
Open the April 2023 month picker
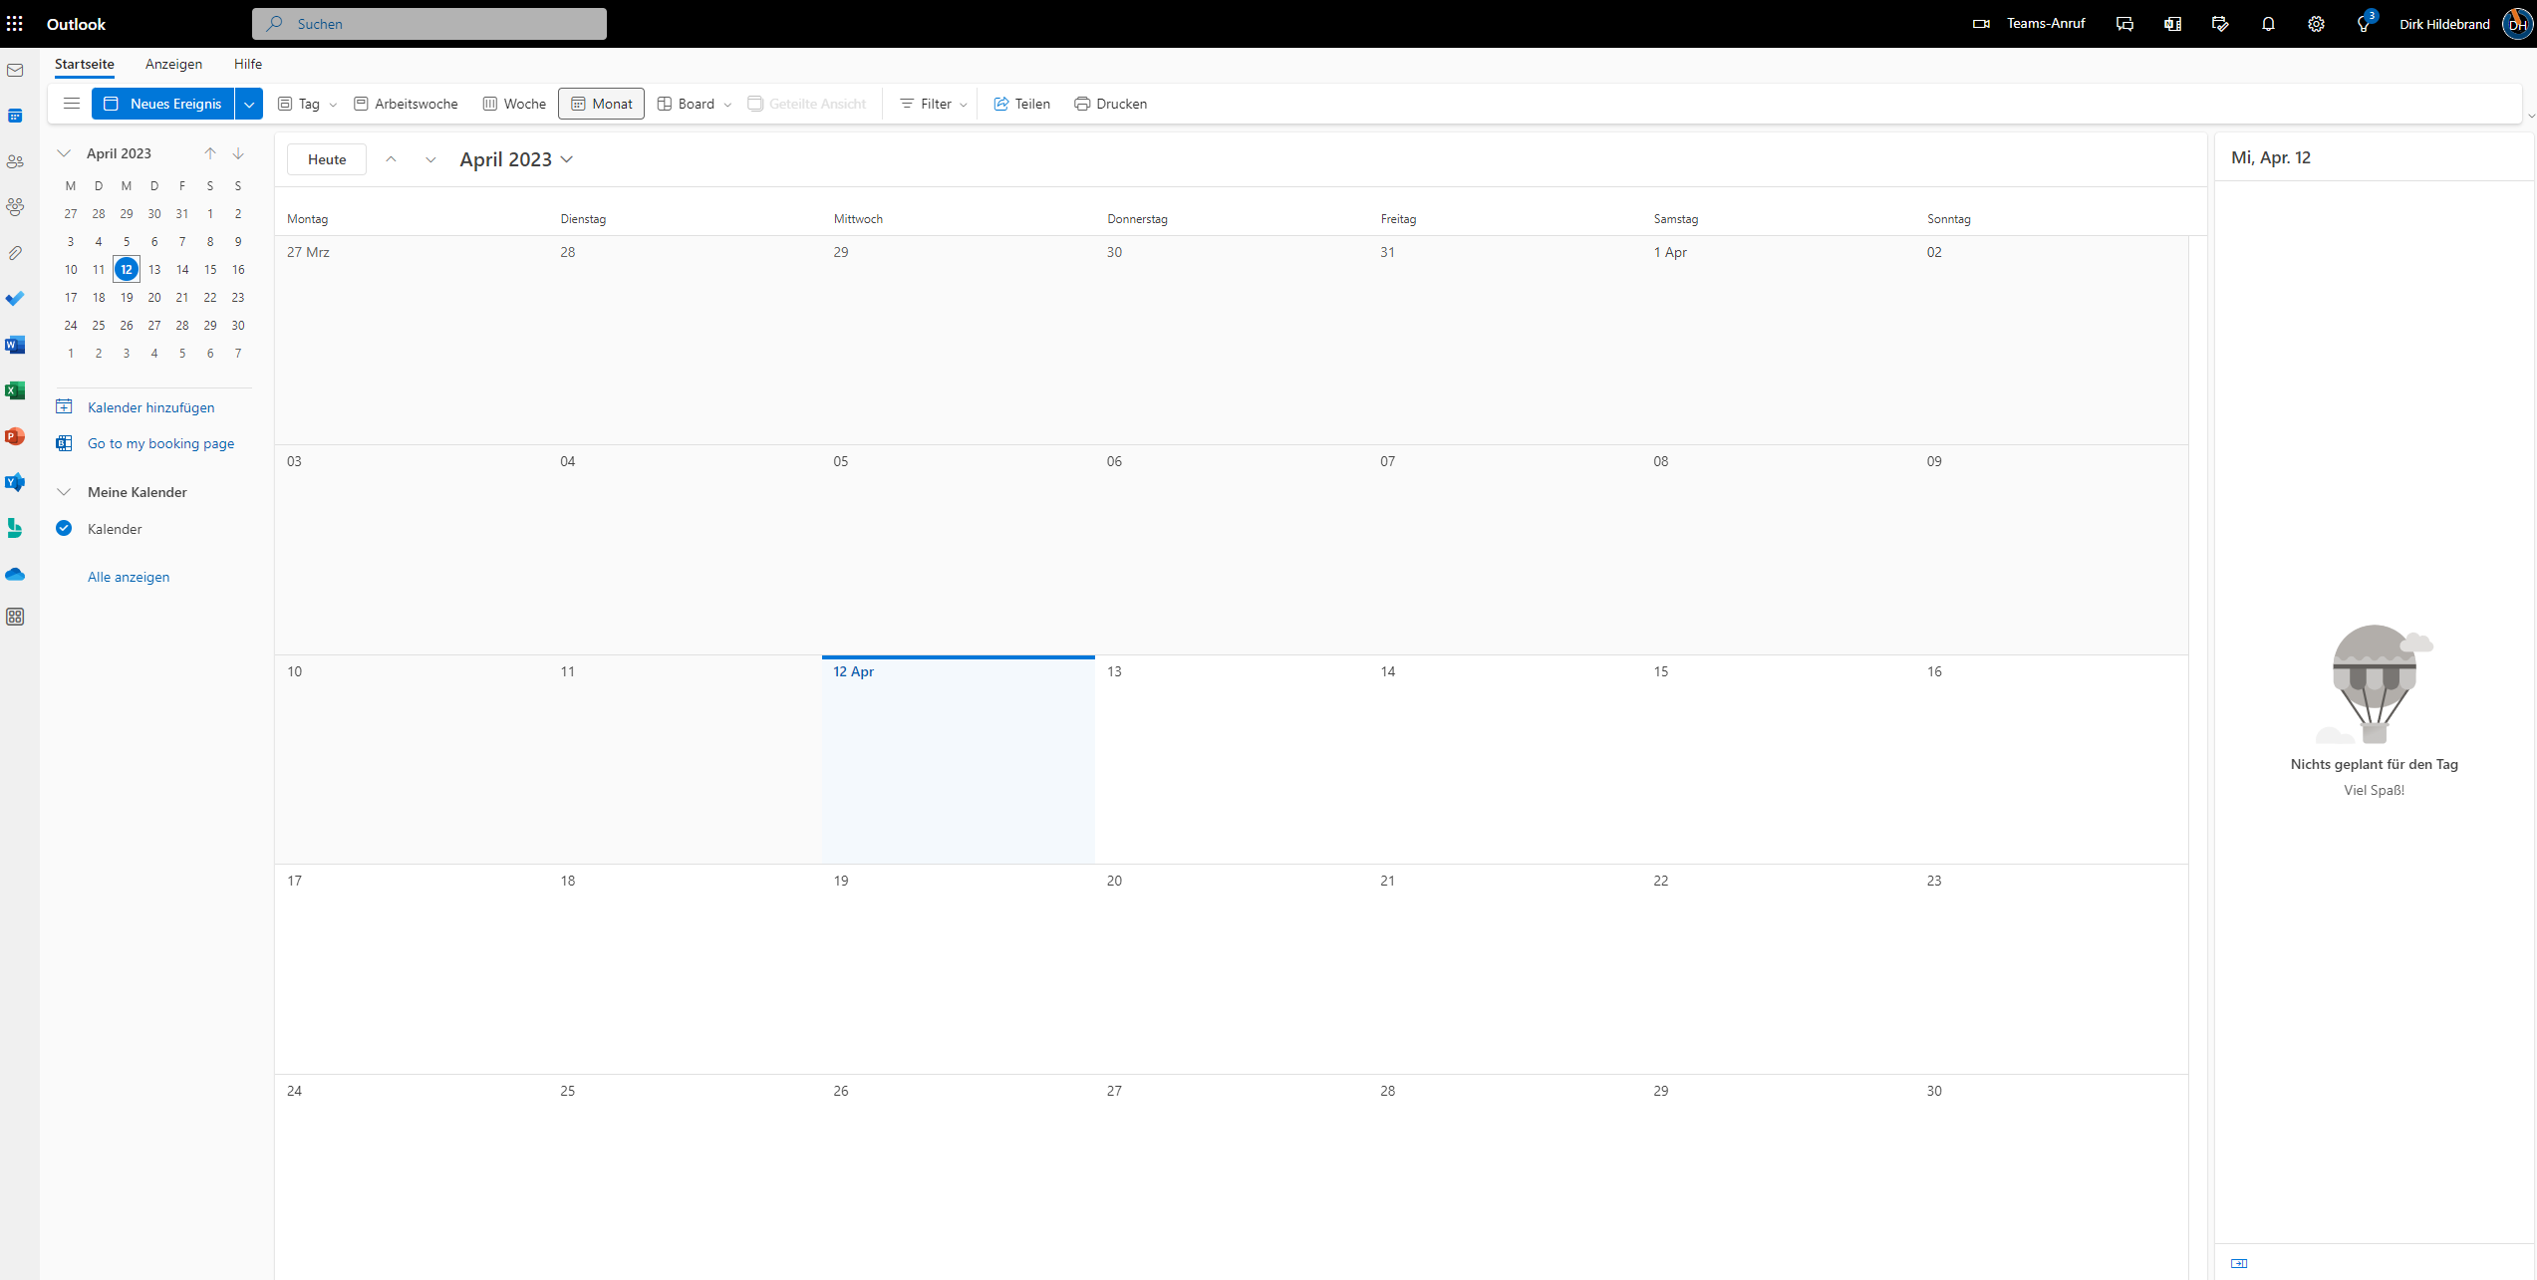pos(516,159)
